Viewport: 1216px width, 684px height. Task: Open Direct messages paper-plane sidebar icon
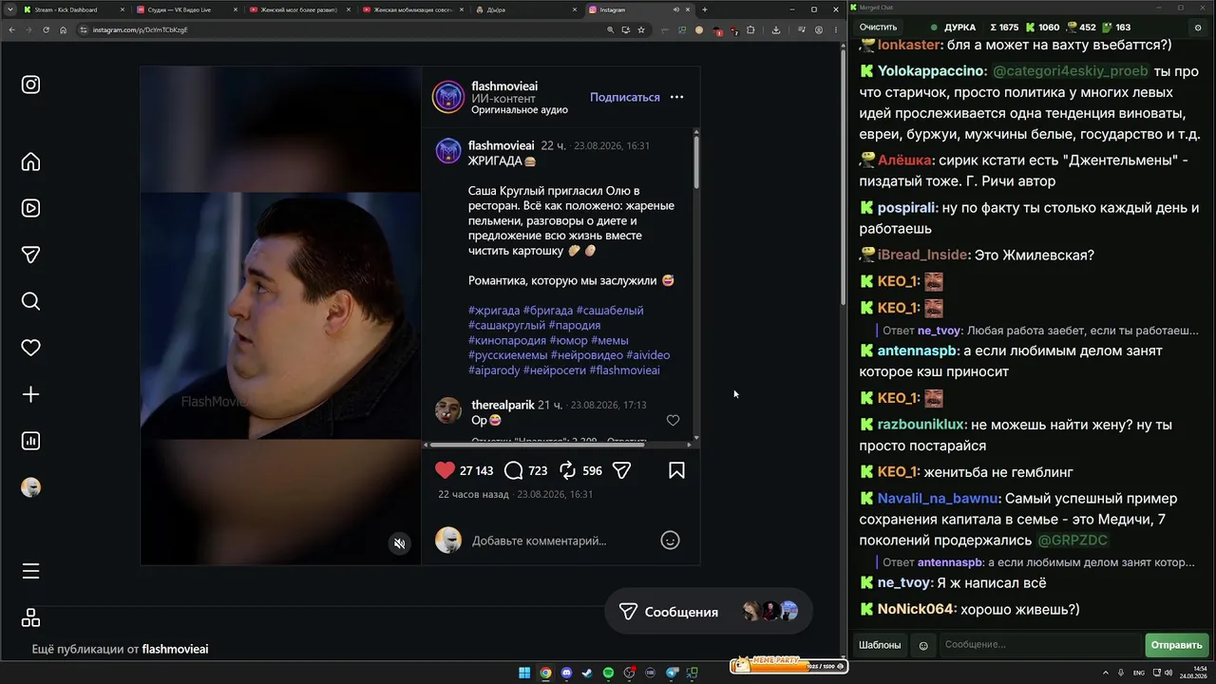coord(30,255)
